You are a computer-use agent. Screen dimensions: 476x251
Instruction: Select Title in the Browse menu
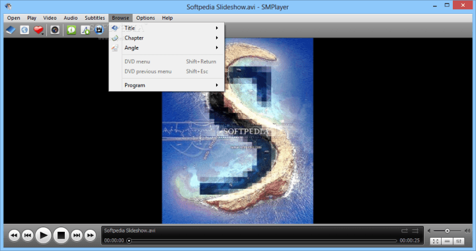pos(167,28)
